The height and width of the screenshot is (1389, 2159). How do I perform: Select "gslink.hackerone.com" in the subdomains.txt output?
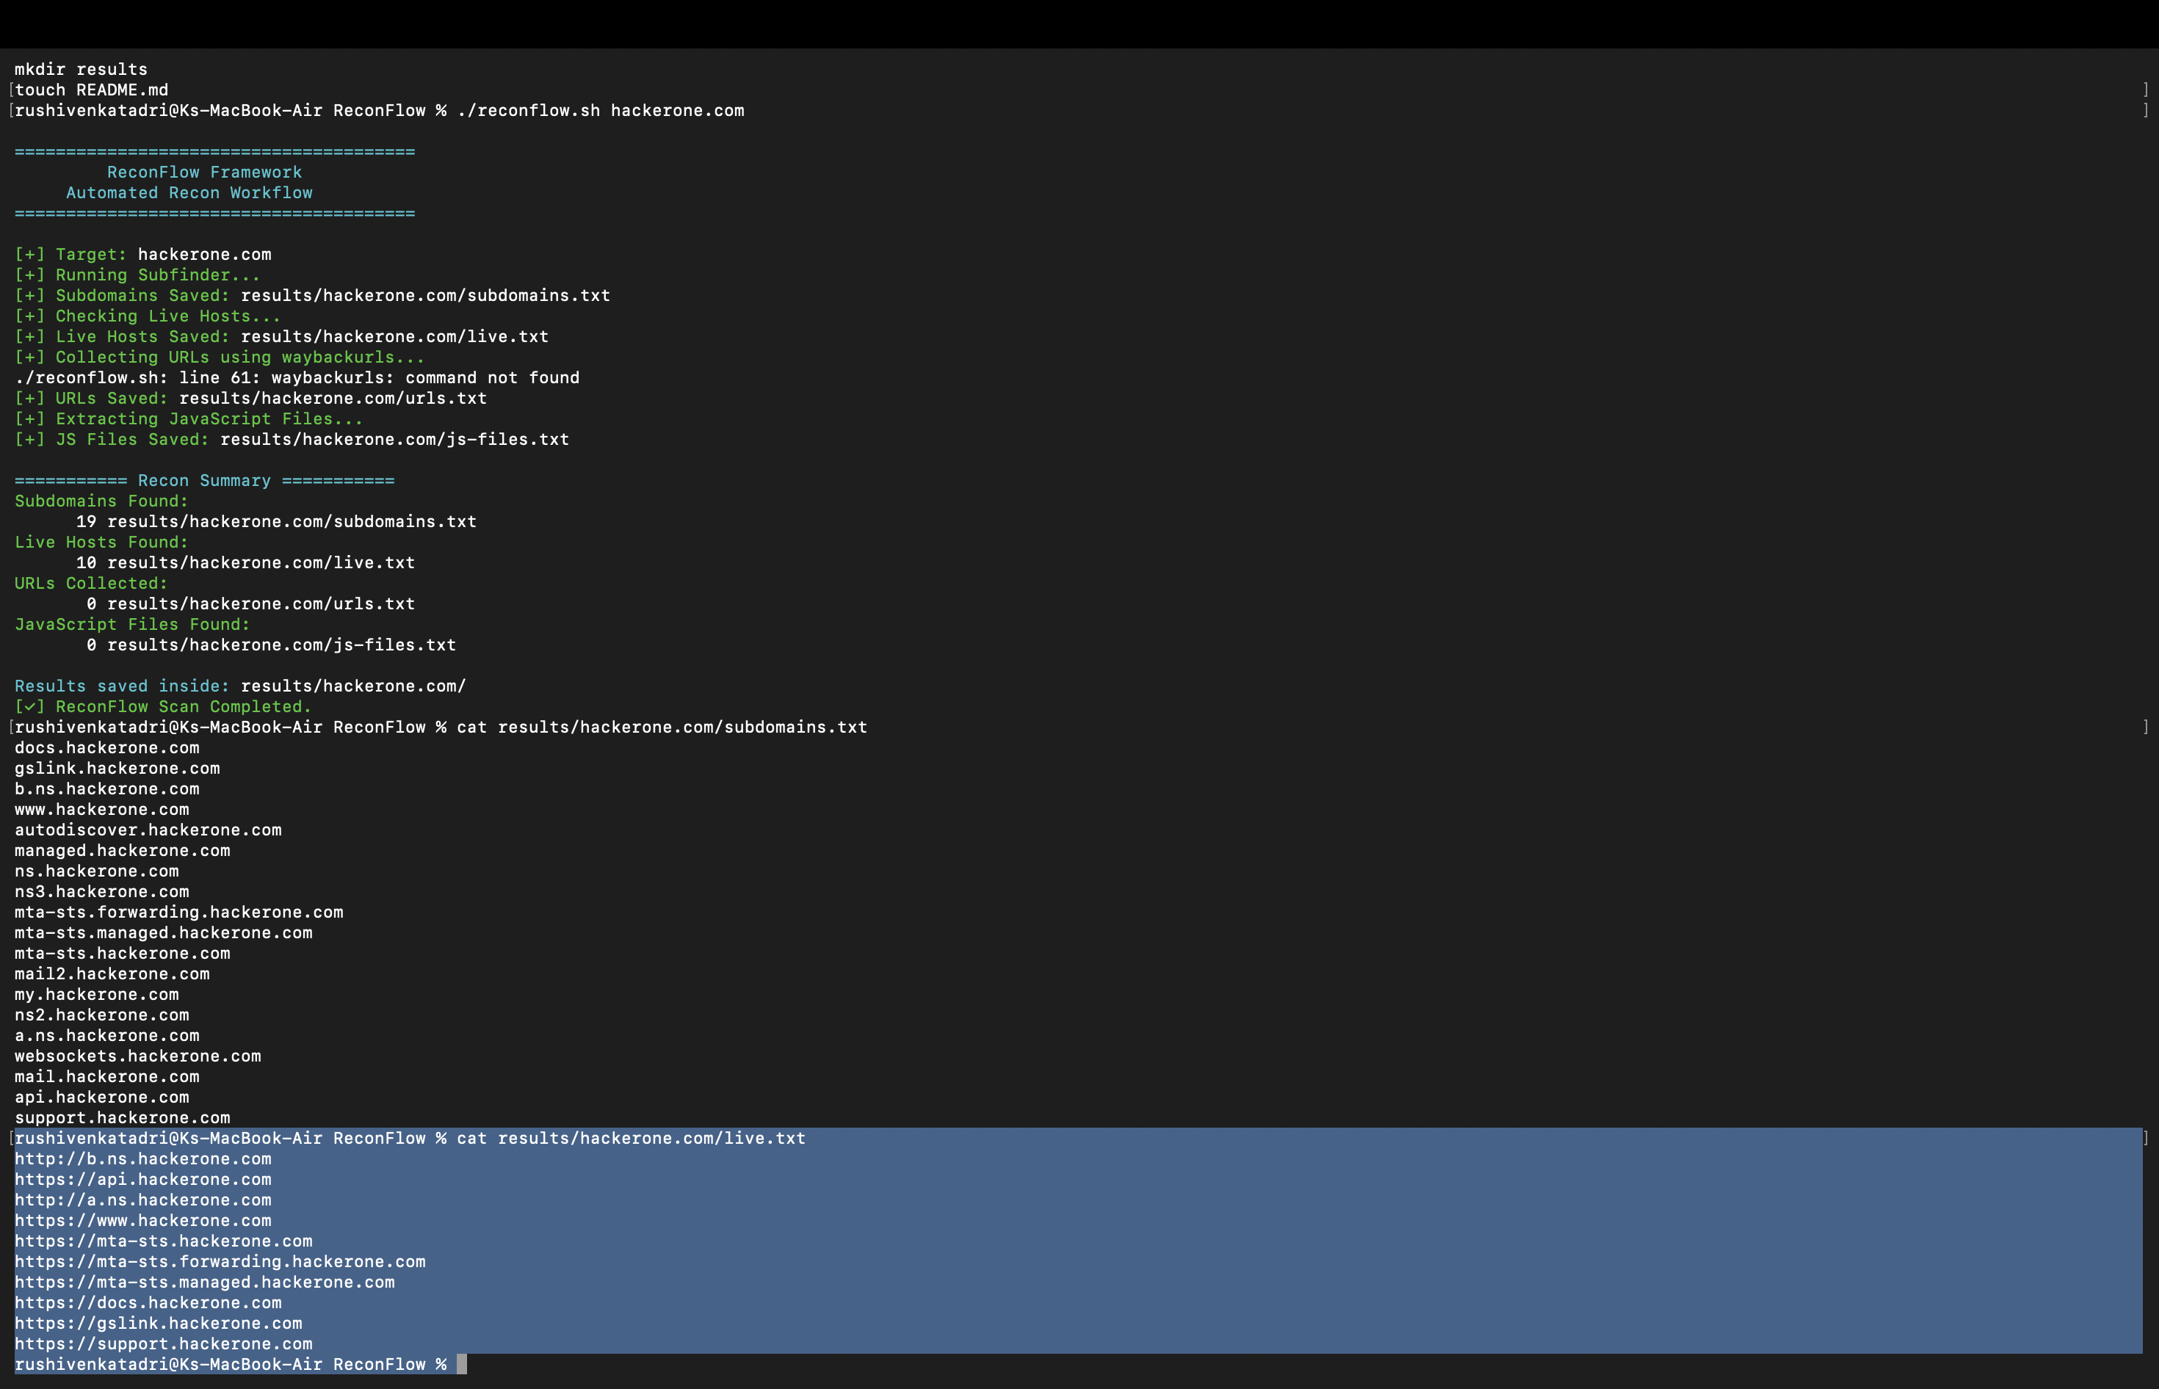[x=117, y=769]
